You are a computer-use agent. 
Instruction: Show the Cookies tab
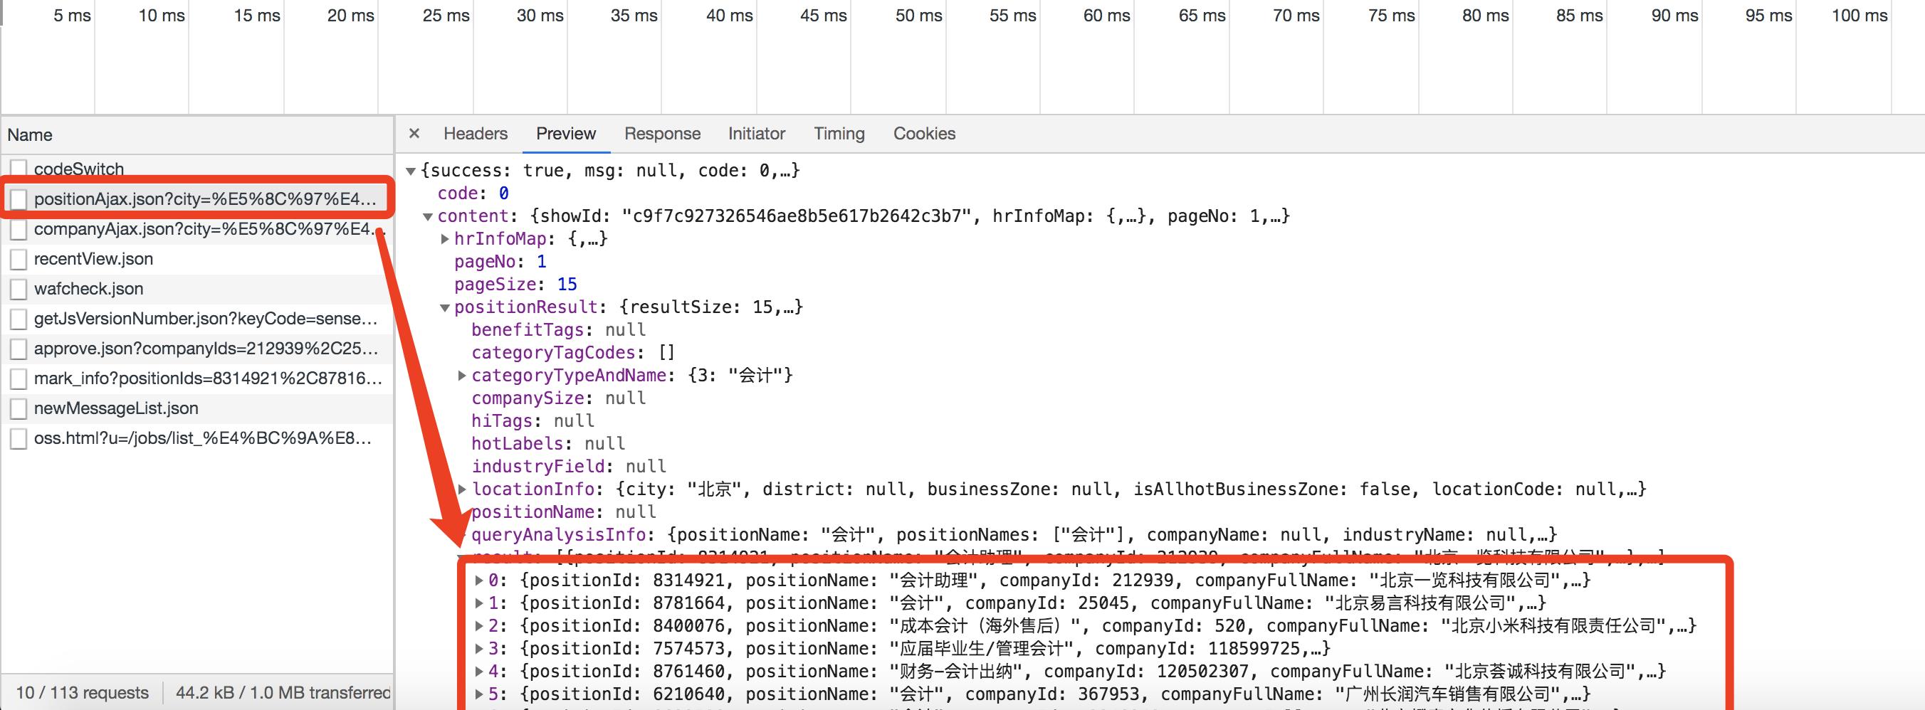[924, 134]
